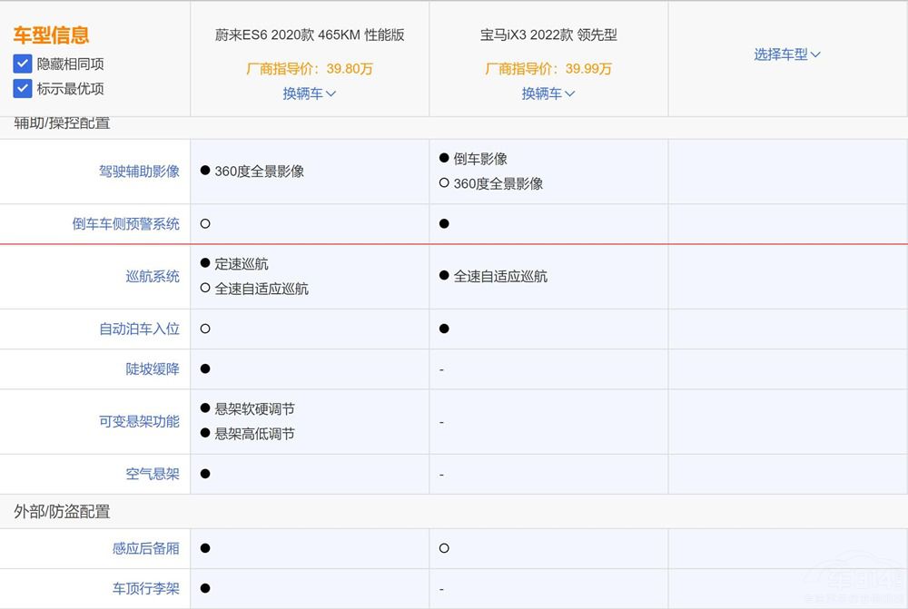Select the 巡航系统 parameter link

tap(153, 277)
